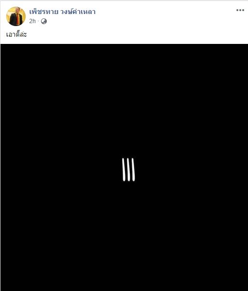
Task: Click the three white lines in the image
Action: click(128, 169)
